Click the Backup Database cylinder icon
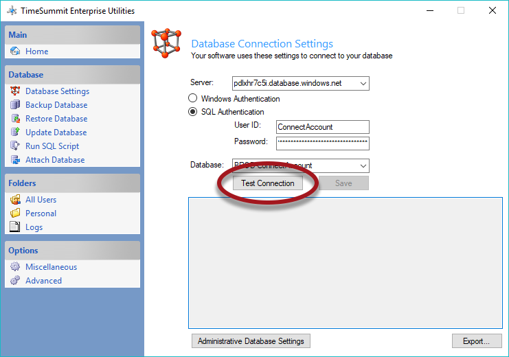Viewport: 509px width, 357px height. (x=15, y=104)
